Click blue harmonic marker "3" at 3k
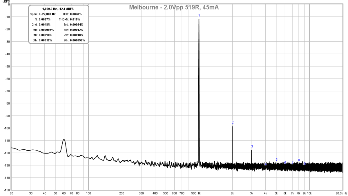 click(252, 146)
